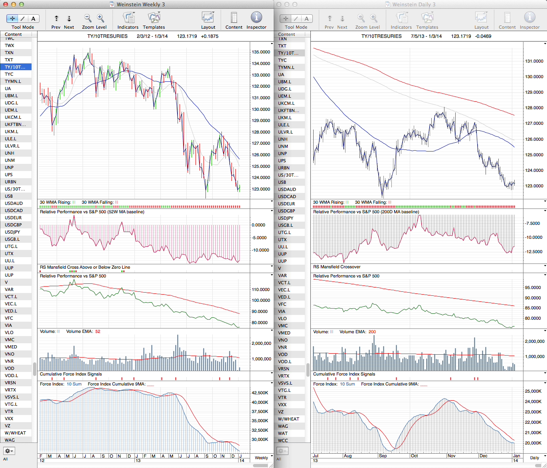
Task: Zoom out using the minus magnifier
Action: 88,18
